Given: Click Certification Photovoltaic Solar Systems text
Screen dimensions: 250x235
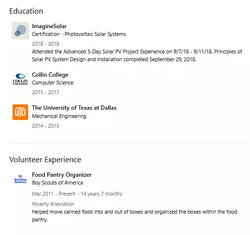Looking at the screenshot, I should [79, 34].
